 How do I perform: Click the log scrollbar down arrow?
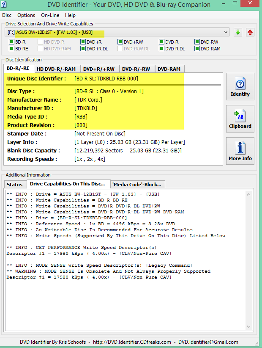[x=249, y=327]
